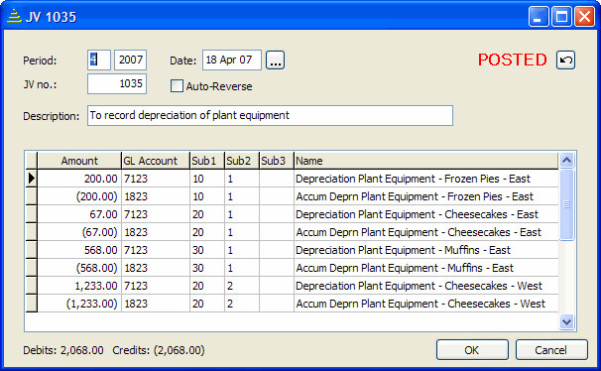This screenshot has width=601, height=371.
Task: Click the empty Sub3 cell in 67.00 row
Action: click(277, 214)
